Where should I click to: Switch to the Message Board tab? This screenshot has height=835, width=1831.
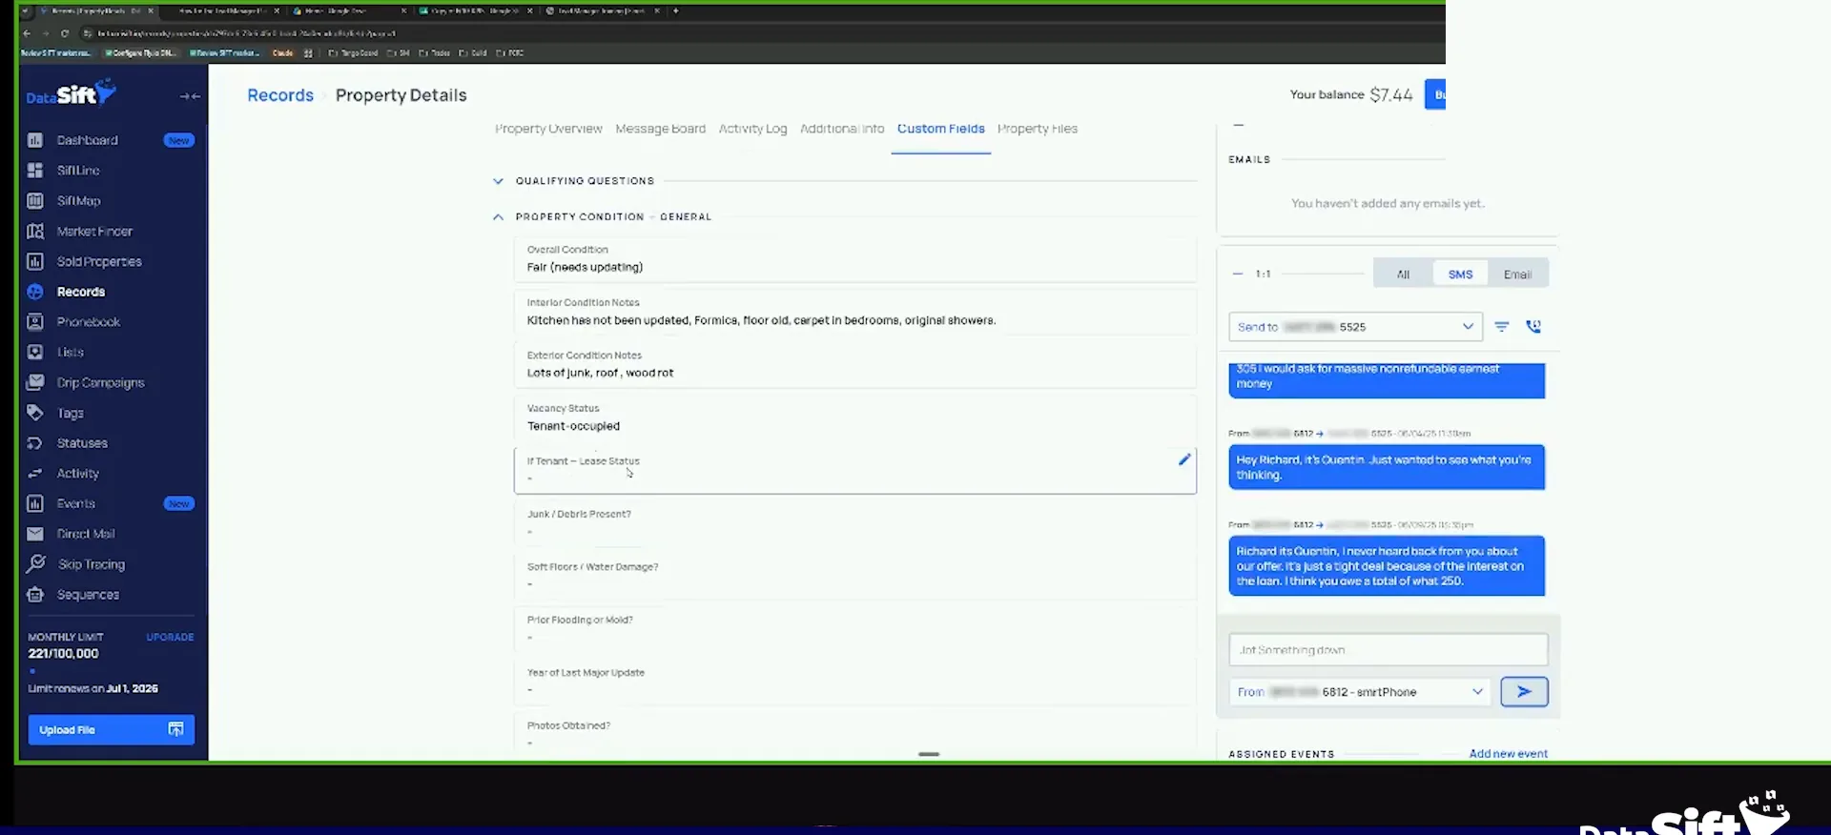660,129
